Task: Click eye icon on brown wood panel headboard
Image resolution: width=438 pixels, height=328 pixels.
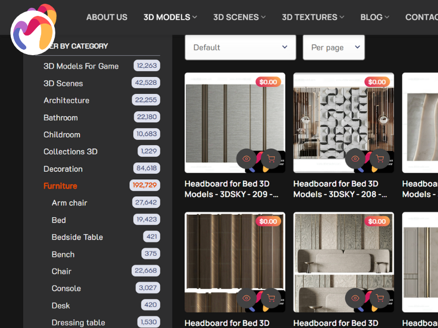Action: tap(246, 298)
